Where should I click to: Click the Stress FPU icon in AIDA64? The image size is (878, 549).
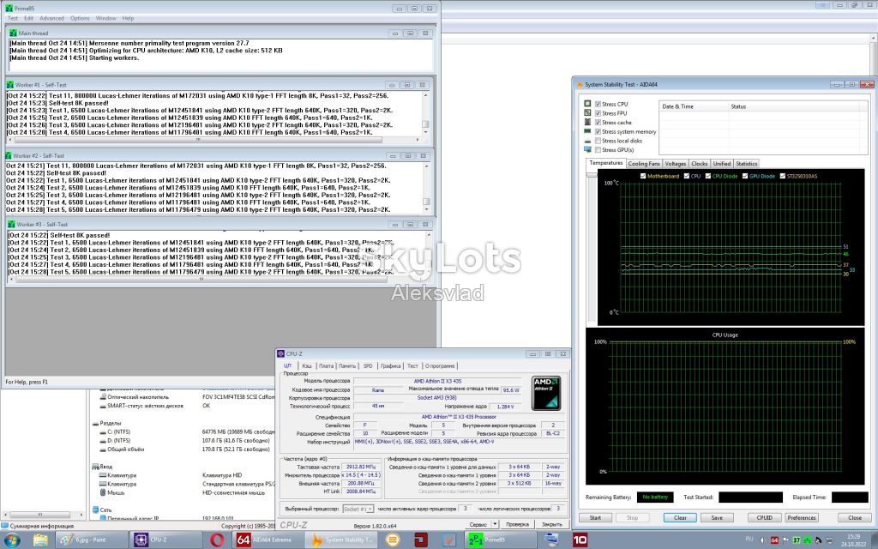[587, 112]
